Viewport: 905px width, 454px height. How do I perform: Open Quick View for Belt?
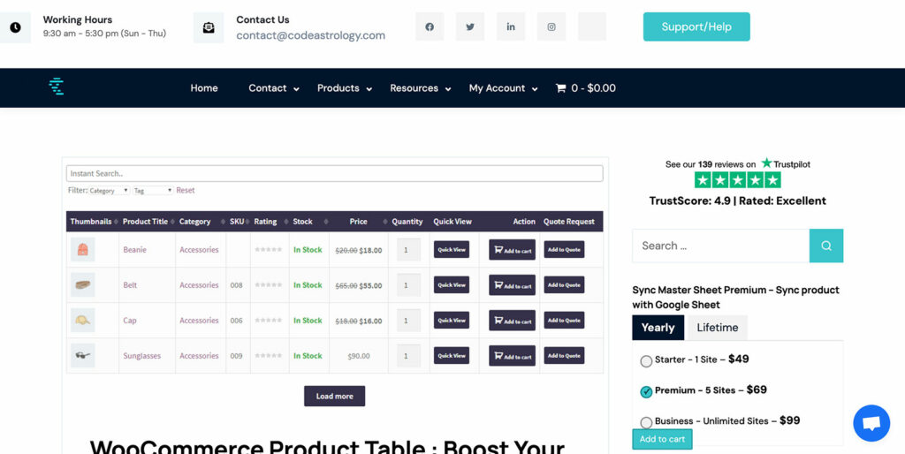click(452, 285)
